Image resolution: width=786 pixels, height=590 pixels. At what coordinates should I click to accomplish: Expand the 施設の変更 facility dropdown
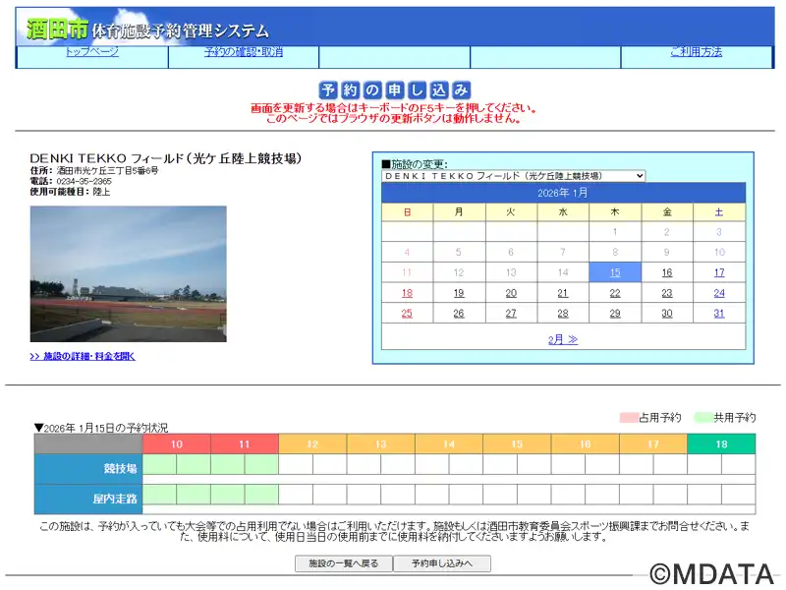click(x=513, y=176)
